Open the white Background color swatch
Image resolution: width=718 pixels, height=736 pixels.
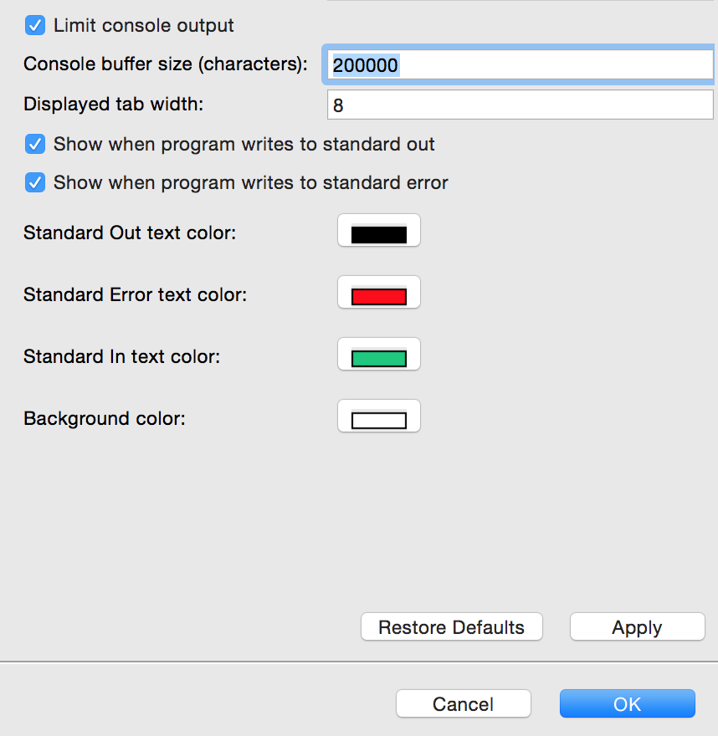[x=379, y=417]
